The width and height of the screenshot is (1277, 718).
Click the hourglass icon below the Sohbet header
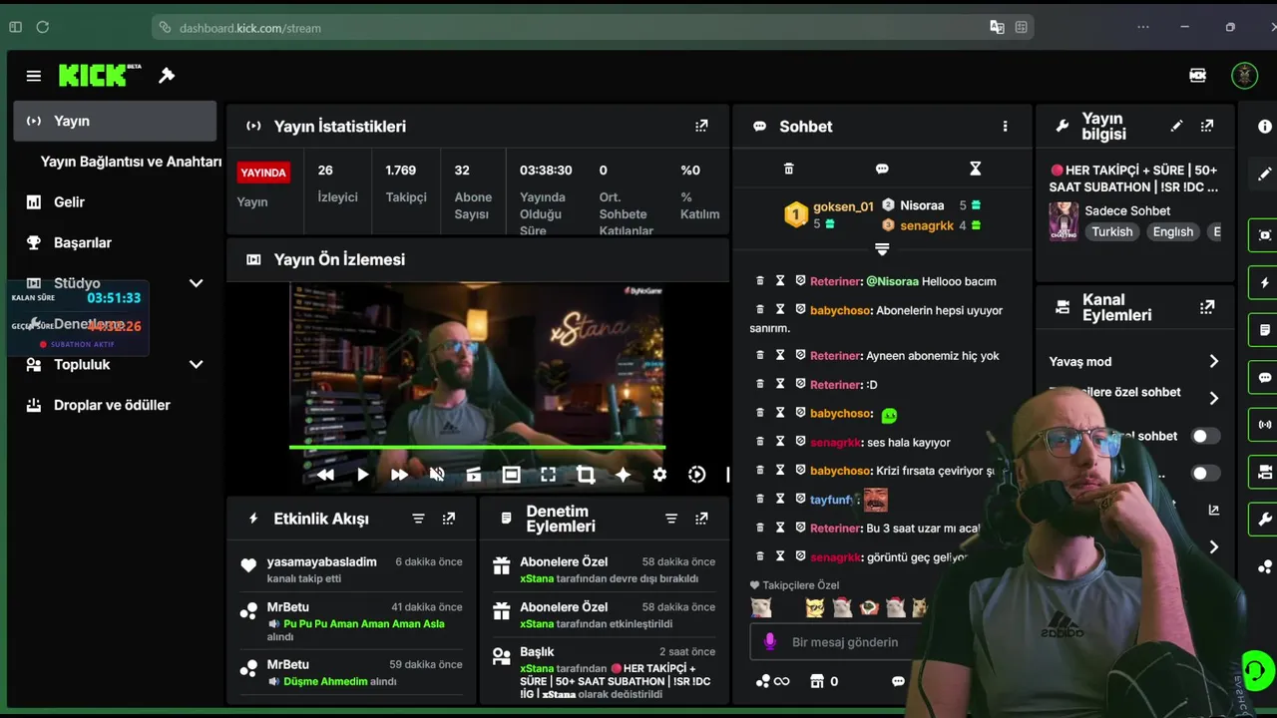pos(976,169)
